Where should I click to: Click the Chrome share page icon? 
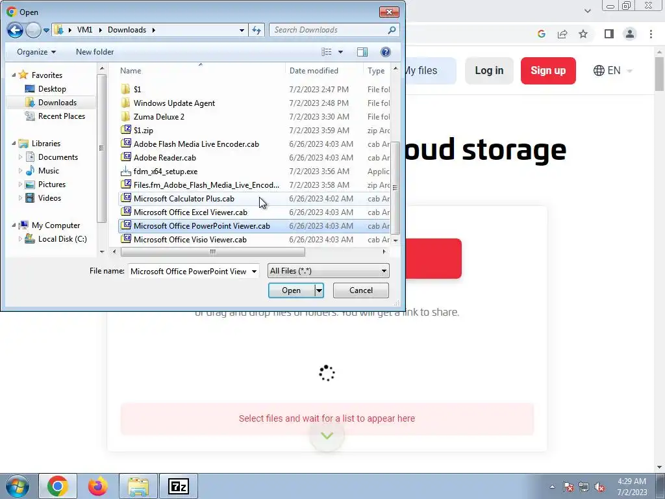coord(562,34)
